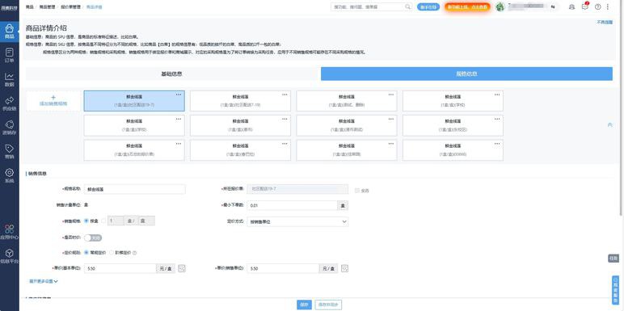Click the blue 保存 button
Screen dimensions: 624x311
304,305
